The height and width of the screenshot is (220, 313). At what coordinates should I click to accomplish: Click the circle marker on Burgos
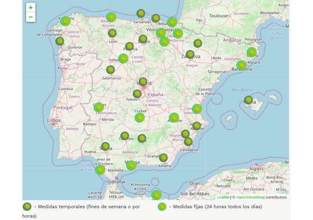point(143,39)
